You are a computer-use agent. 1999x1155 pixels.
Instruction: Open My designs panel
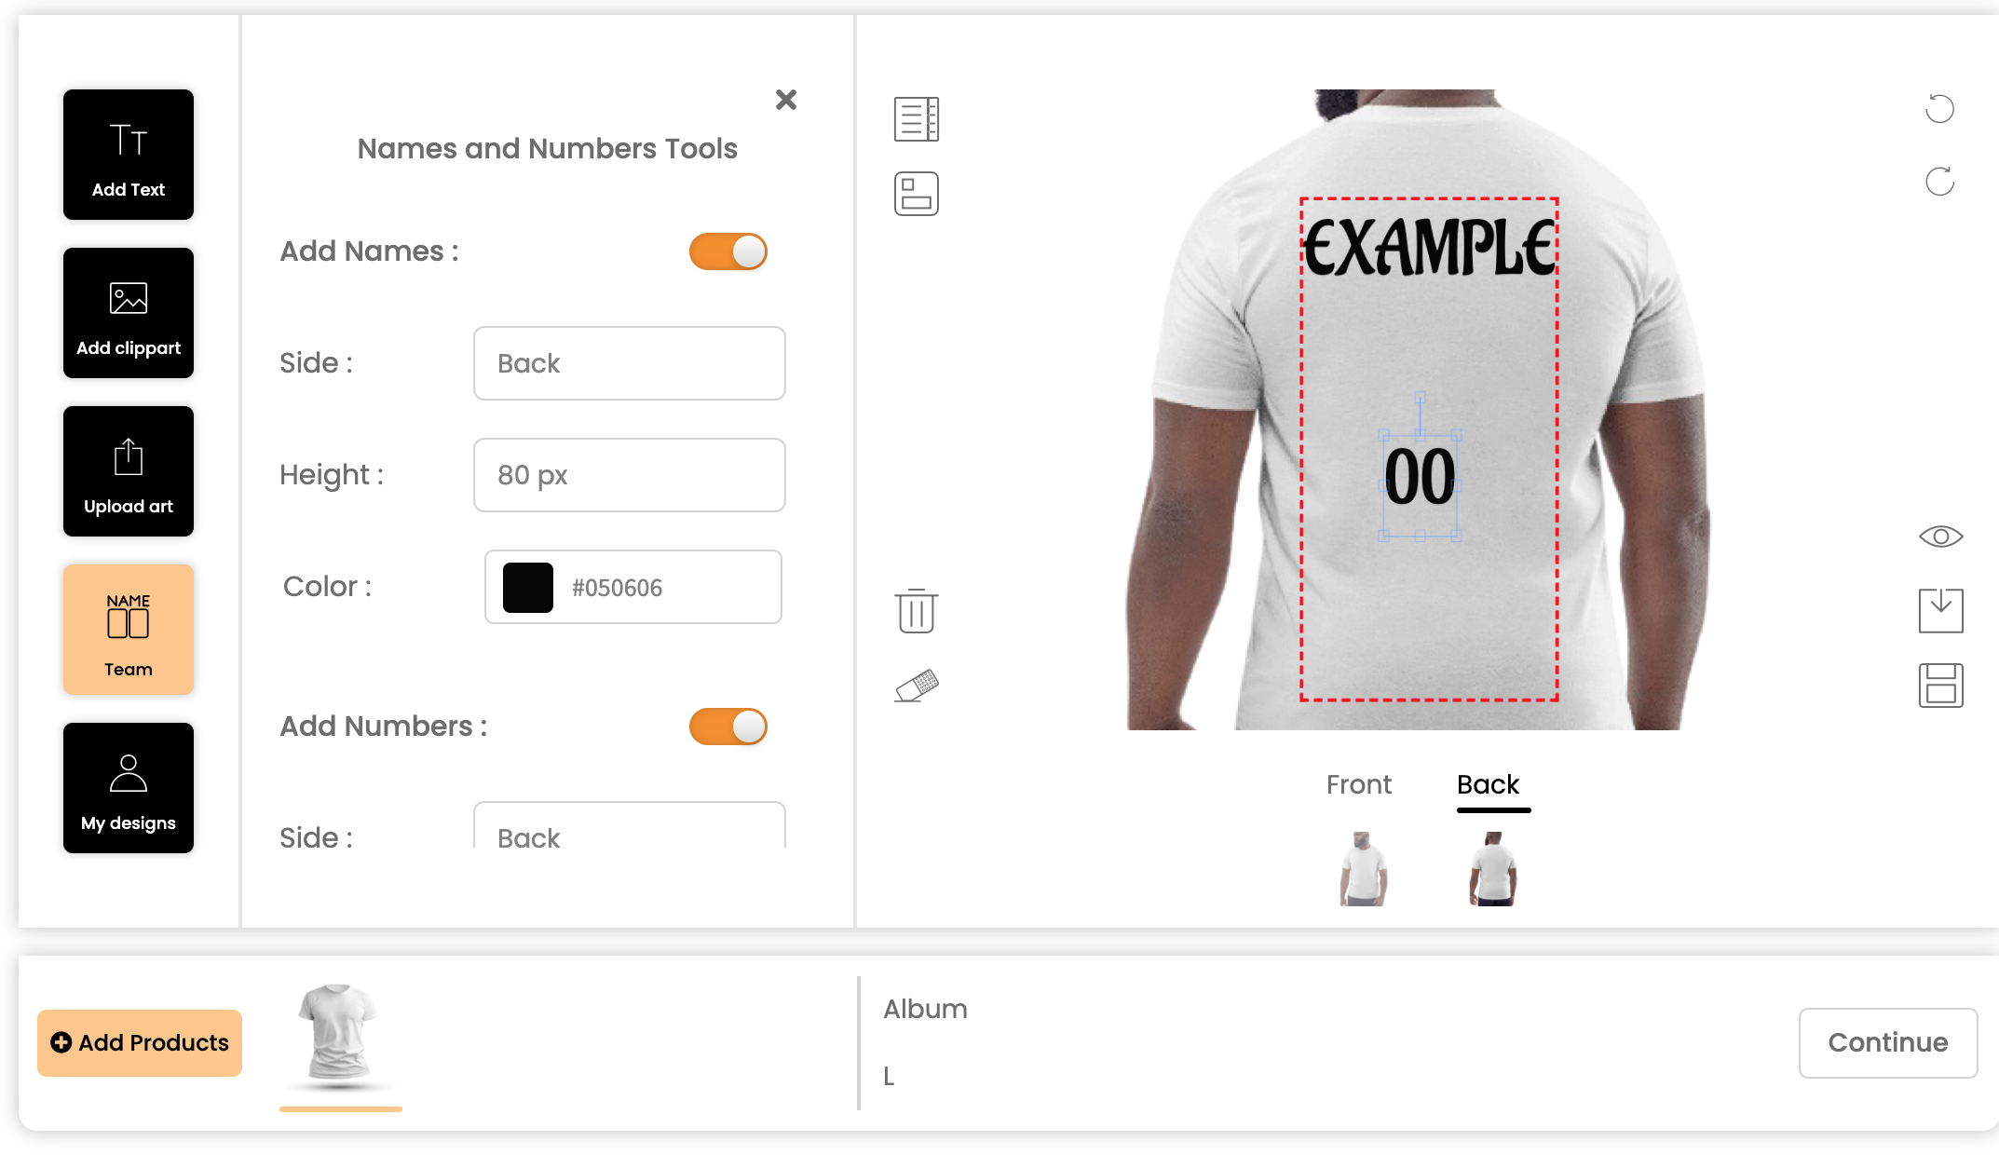[129, 788]
